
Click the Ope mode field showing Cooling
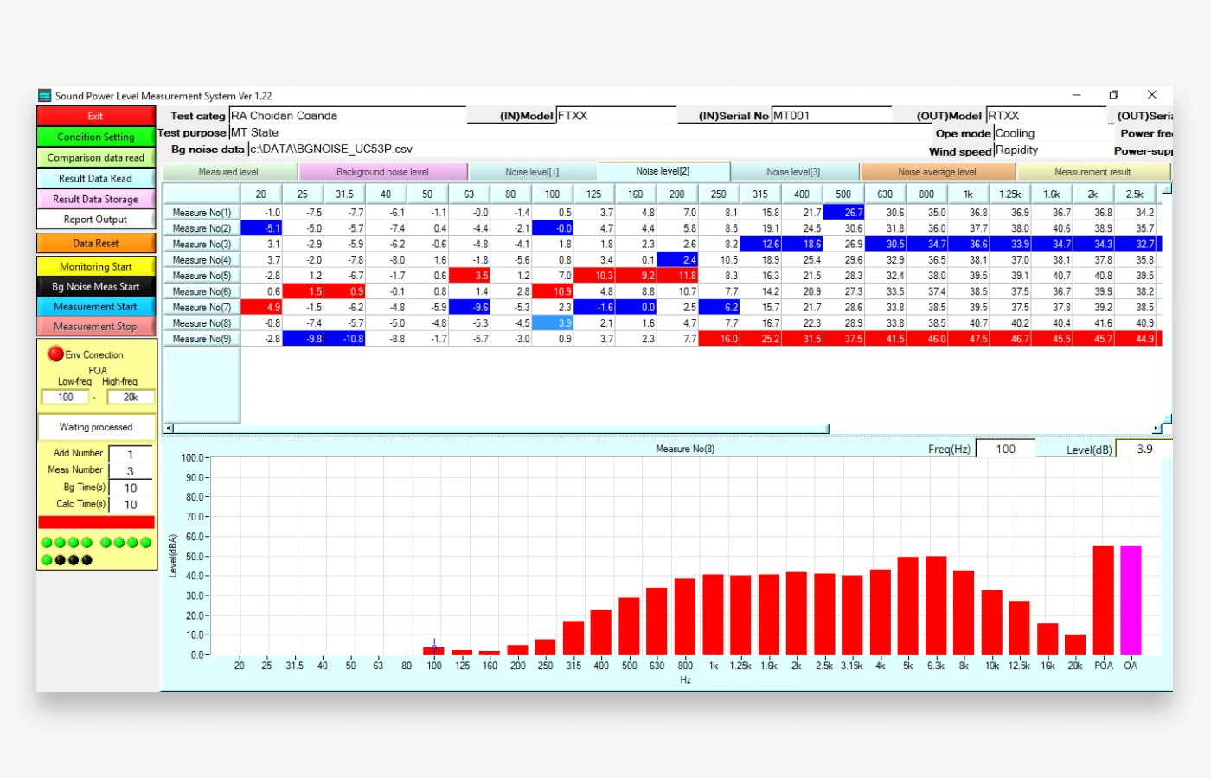[1051, 133]
